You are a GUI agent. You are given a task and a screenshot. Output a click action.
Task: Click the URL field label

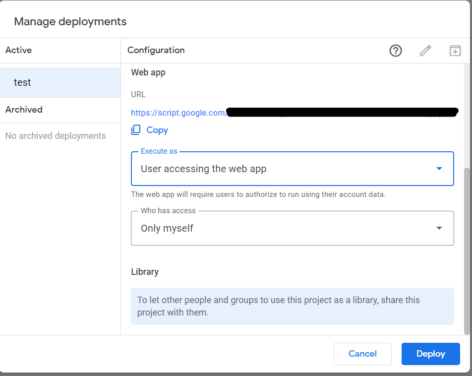[x=138, y=95]
